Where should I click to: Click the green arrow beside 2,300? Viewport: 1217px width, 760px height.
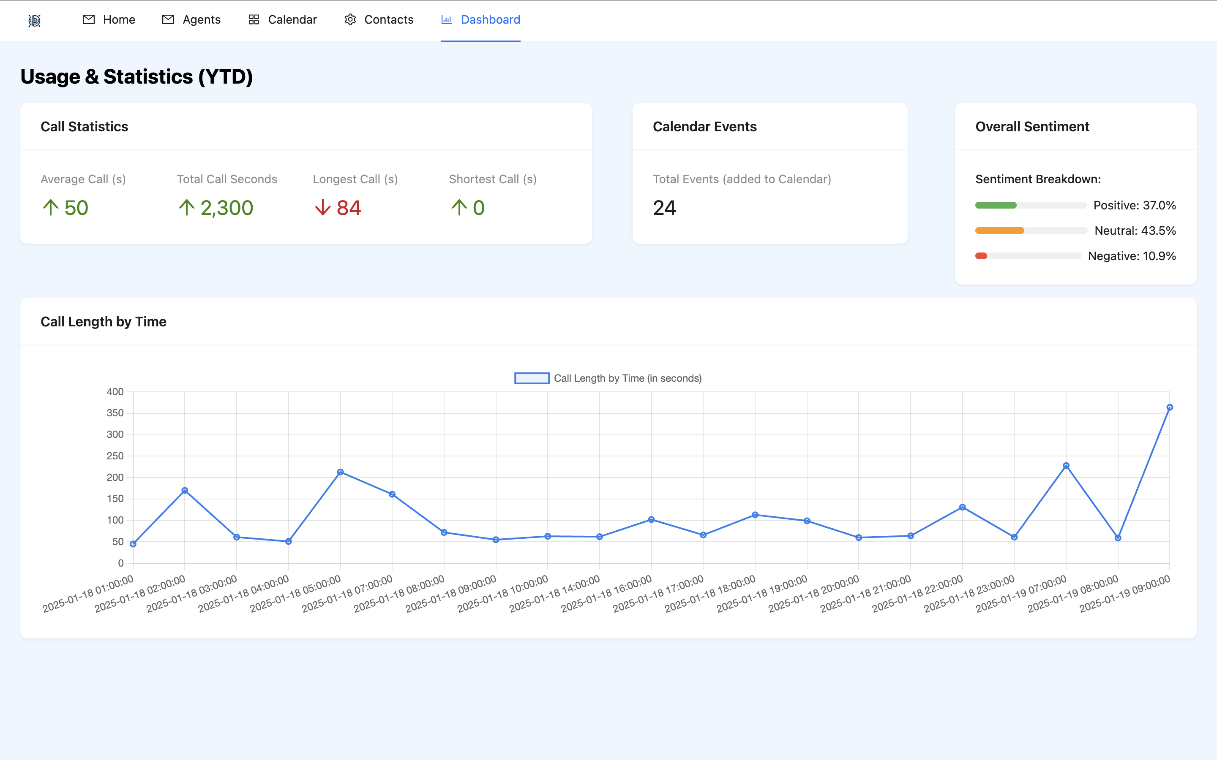tap(186, 207)
